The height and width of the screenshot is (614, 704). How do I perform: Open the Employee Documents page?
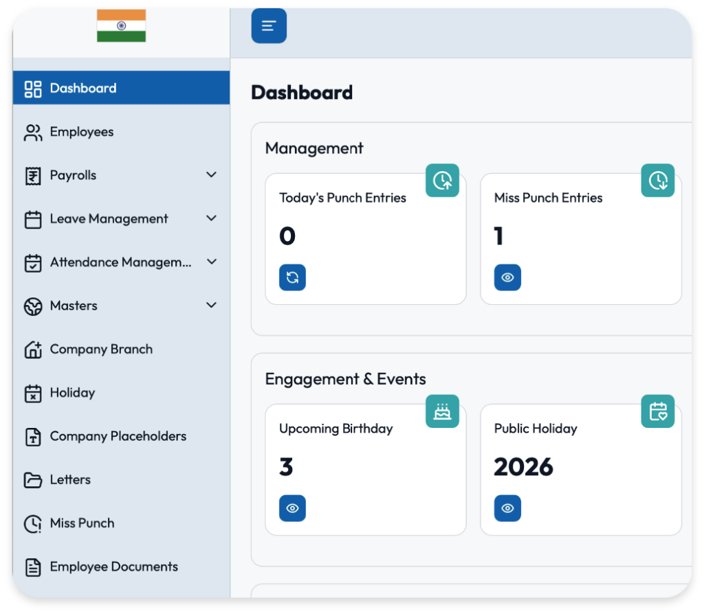(113, 567)
